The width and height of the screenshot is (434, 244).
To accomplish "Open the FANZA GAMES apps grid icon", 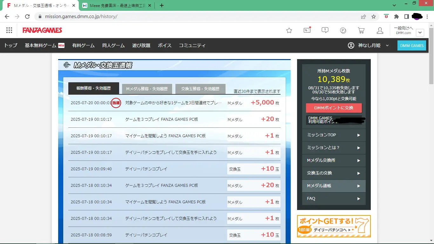I will [x=9, y=30].
